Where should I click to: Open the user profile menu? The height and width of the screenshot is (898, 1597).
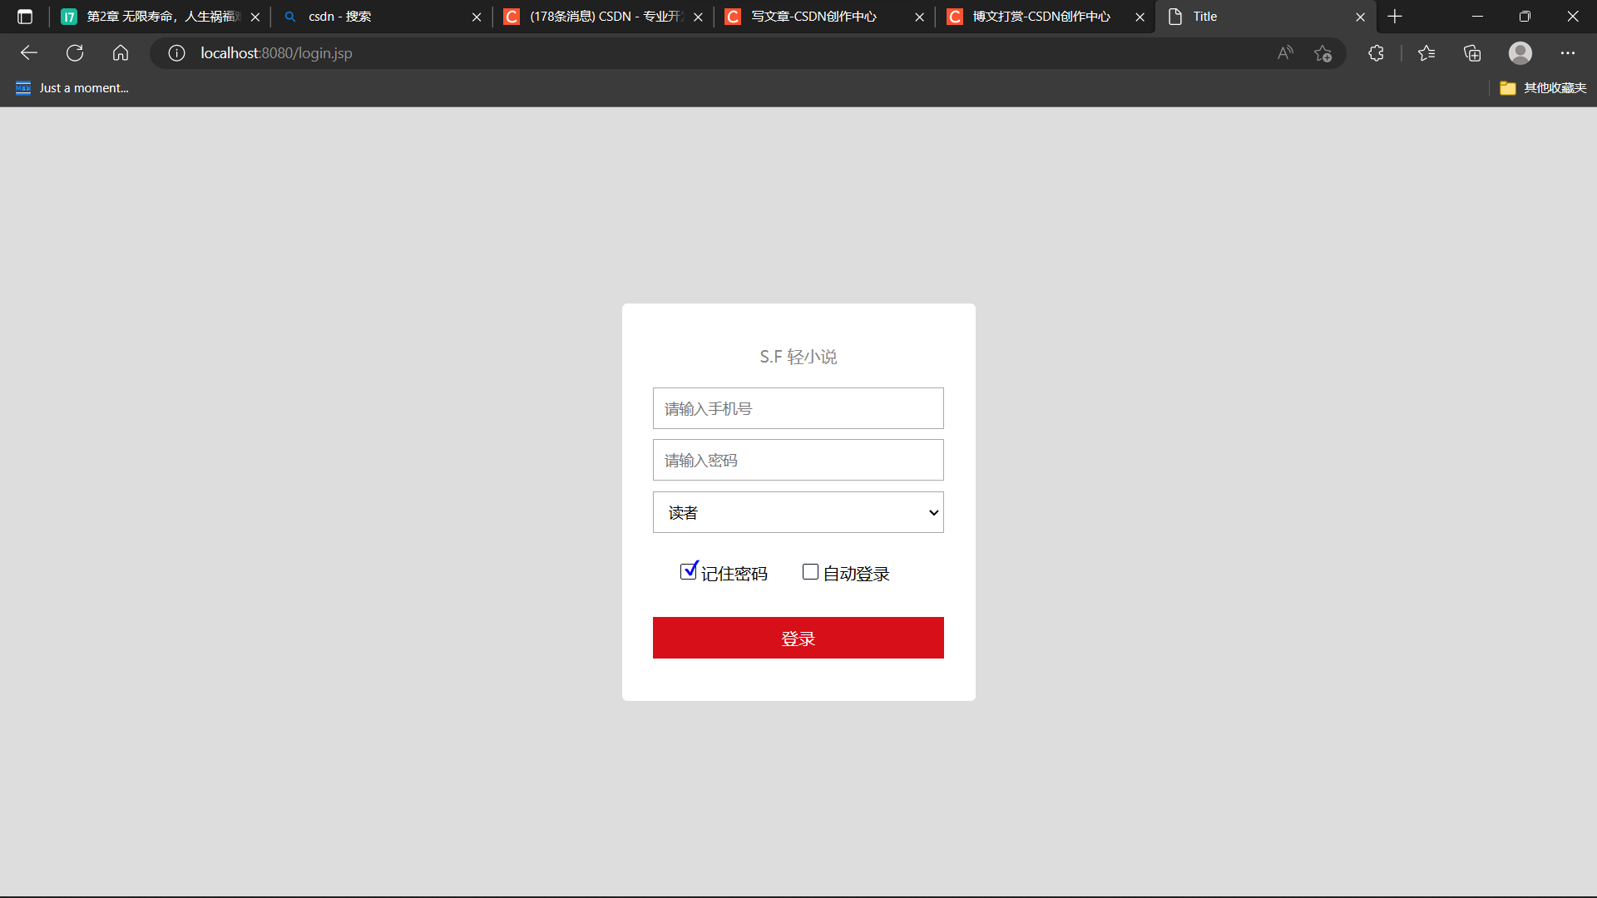point(1520,53)
